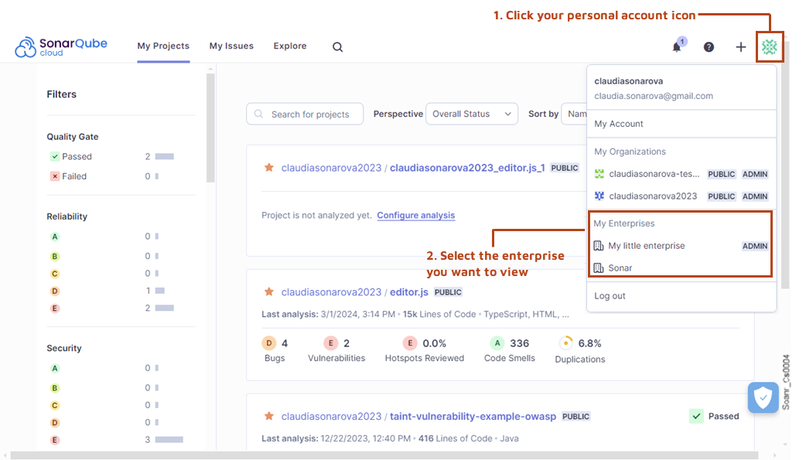This screenshot has width=806, height=460.
Task: Open the Explore tab
Action: [x=290, y=46]
